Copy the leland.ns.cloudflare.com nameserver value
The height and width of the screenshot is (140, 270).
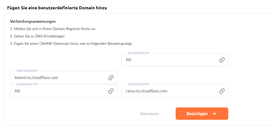pos(111,78)
